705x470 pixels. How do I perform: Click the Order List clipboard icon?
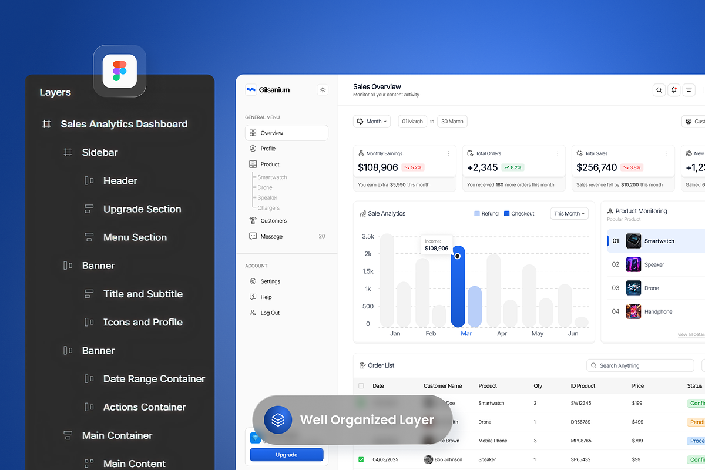coord(362,365)
